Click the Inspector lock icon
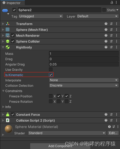Screen dimensions: 120x149 (x=112, y=2)
